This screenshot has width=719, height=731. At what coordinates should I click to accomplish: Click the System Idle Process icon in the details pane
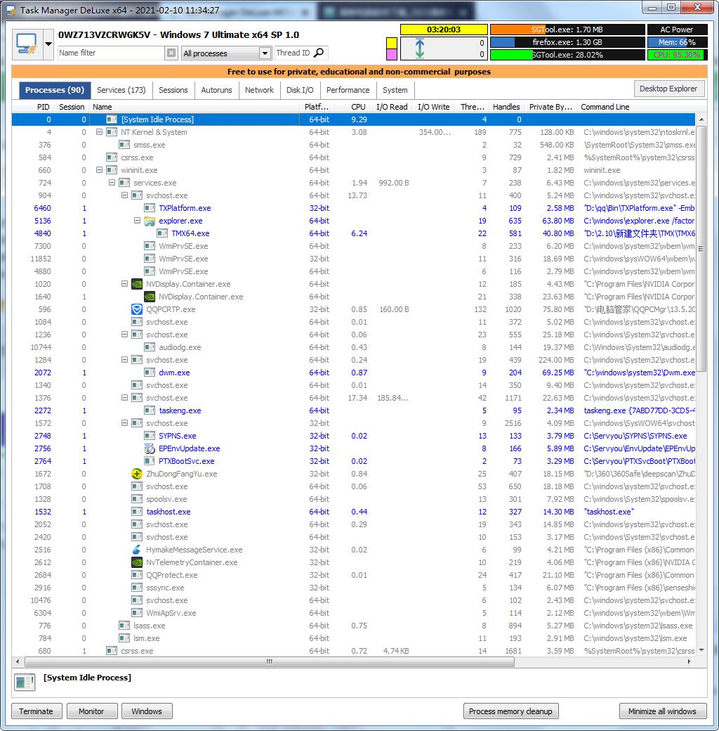click(x=25, y=683)
